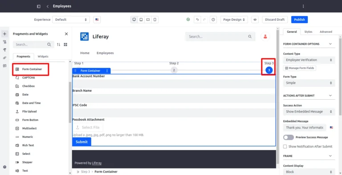Open the Form Container fragment options kebab
The image size is (342, 175).
pos(107,71)
